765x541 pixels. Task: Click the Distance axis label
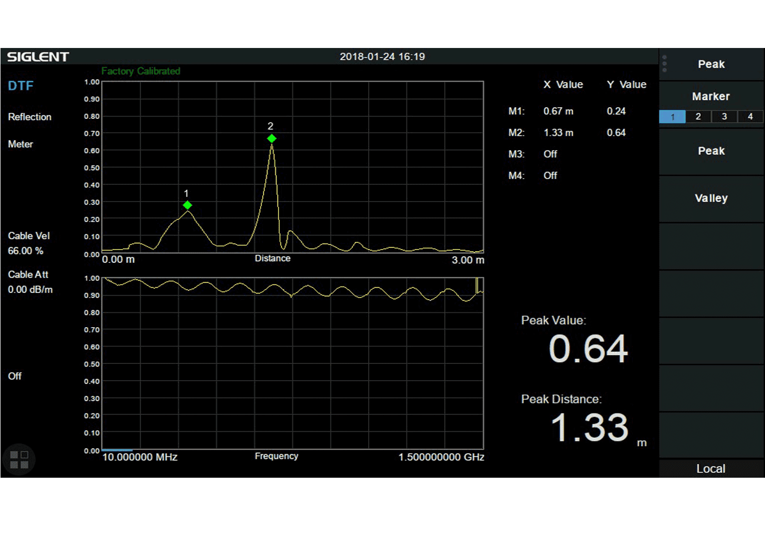[273, 258]
